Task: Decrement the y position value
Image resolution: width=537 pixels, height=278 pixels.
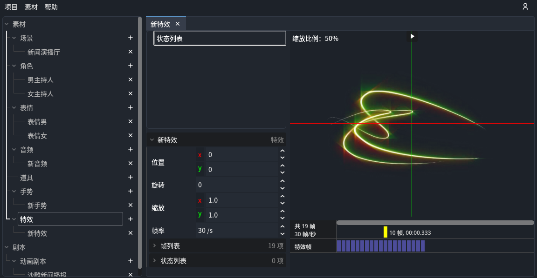Action: [x=282, y=172]
